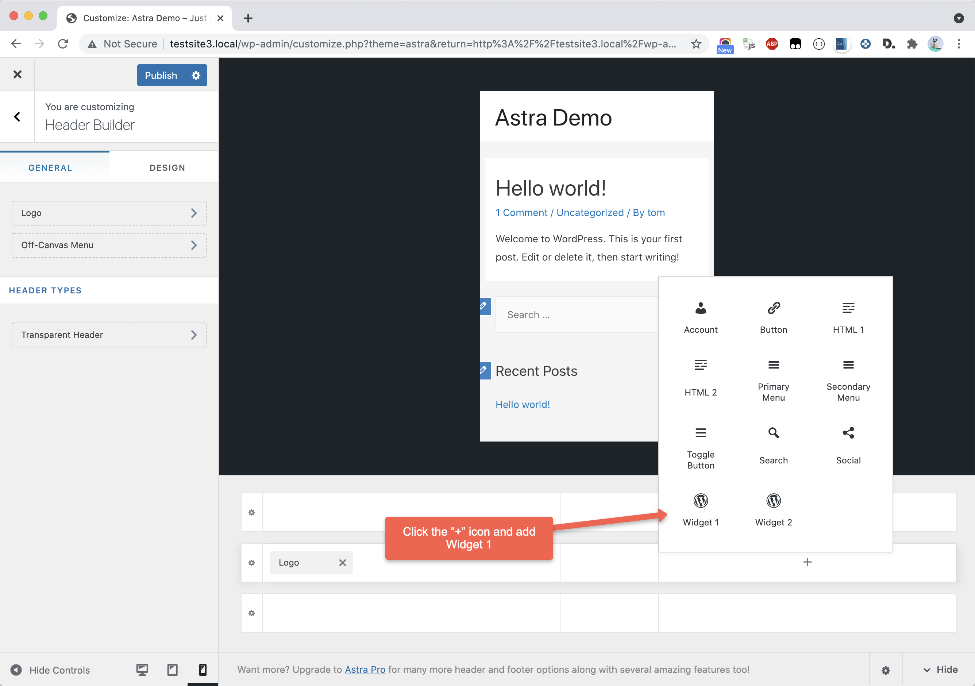Open the Astra Pro link

point(365,670)
